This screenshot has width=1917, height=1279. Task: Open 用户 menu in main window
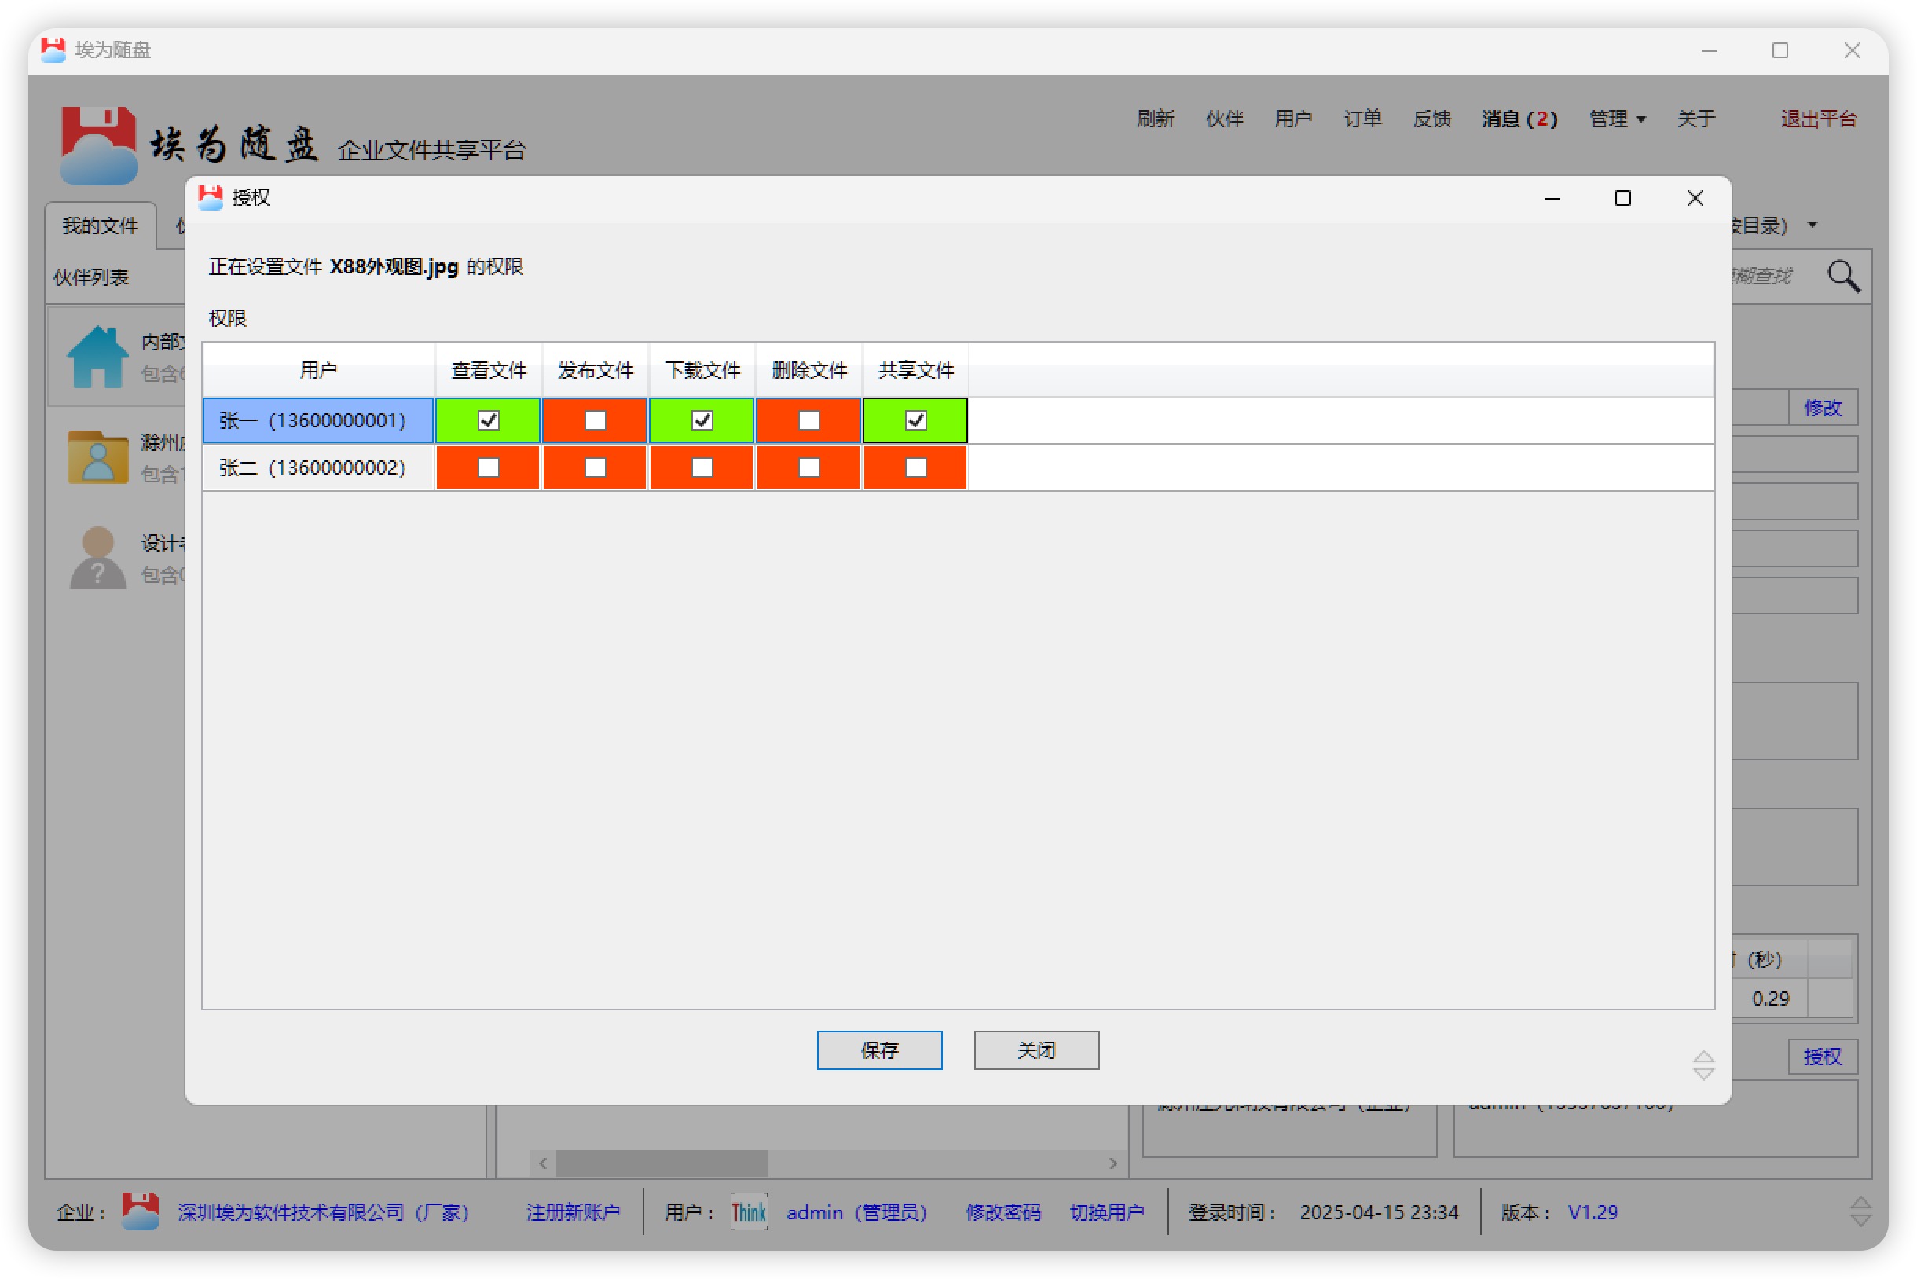click(1292, 119)
